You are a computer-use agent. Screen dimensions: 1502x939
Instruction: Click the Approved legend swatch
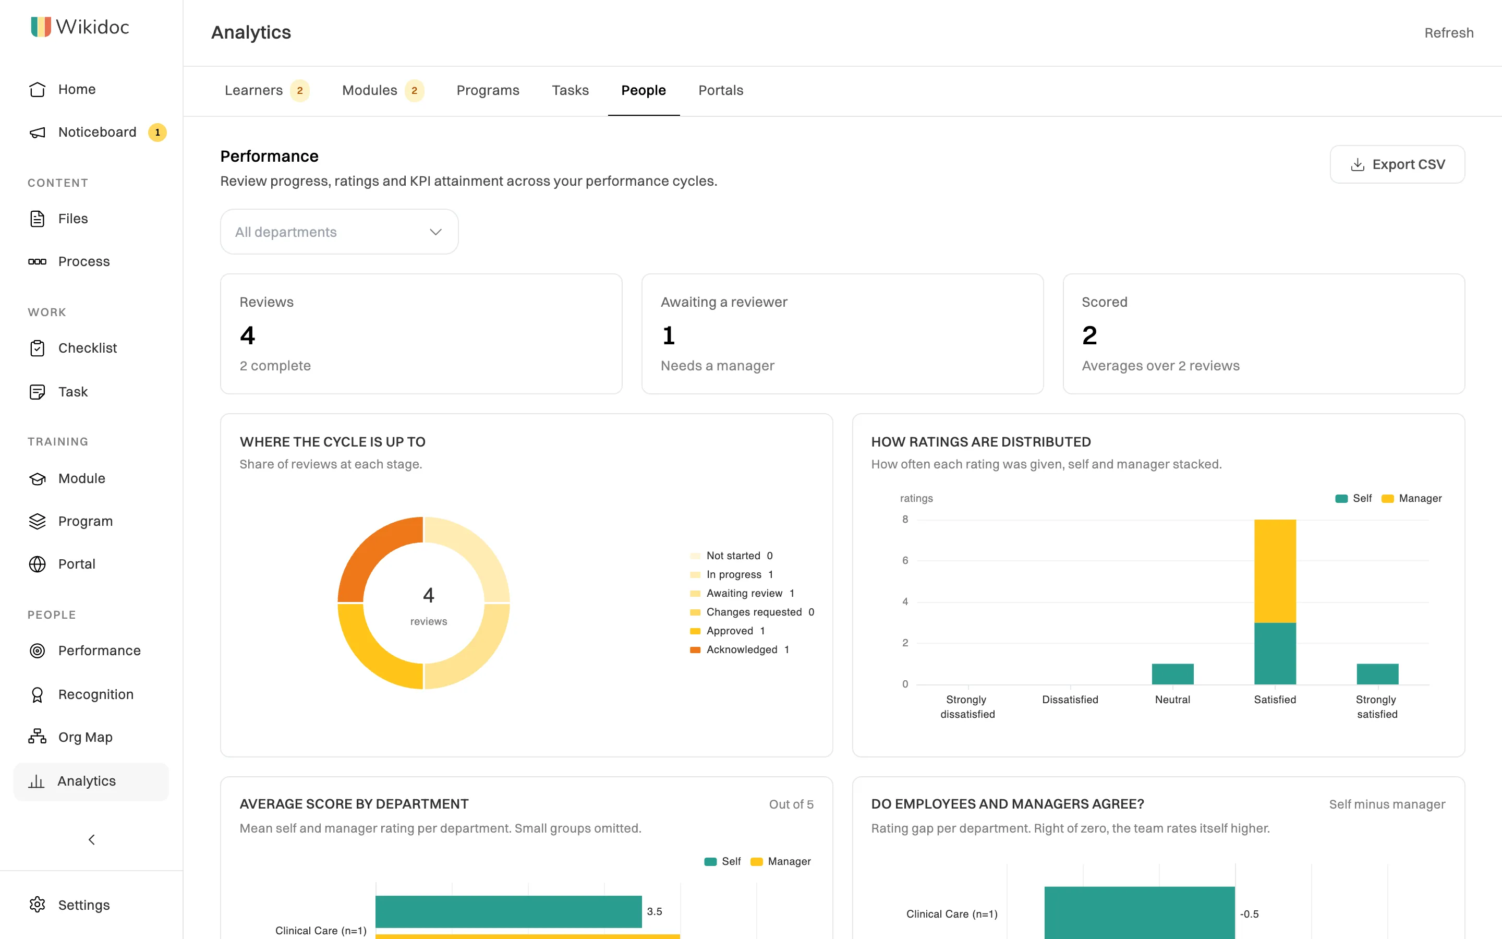click(x=695, y=631)
